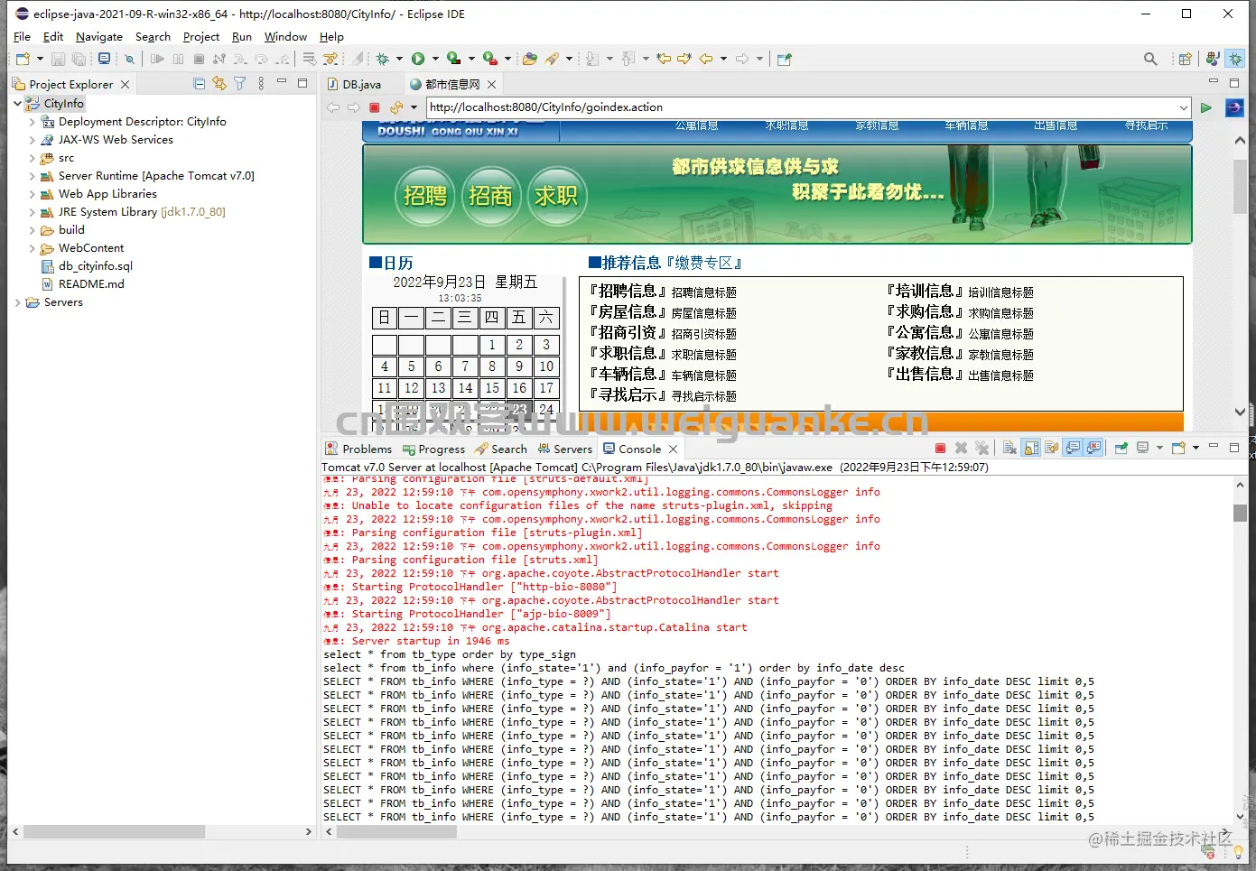The image size is (1256, 871).
Task: Click Collapse All in Project Explorer
Action: click(200, 84)
